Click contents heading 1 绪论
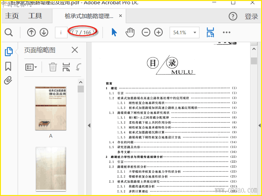 [171, 88]
